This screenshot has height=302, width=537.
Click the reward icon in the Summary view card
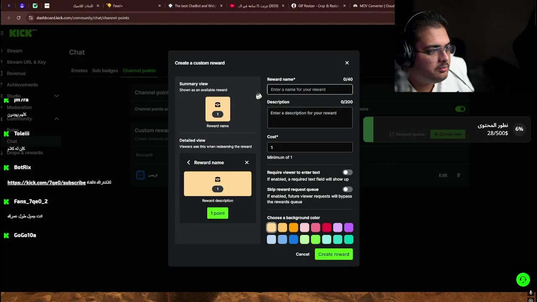pyautogui.click(x=217, y=105)
